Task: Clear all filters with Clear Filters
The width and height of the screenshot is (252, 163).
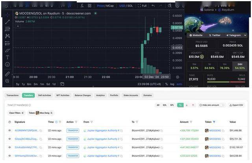Action: pos(17,113)
